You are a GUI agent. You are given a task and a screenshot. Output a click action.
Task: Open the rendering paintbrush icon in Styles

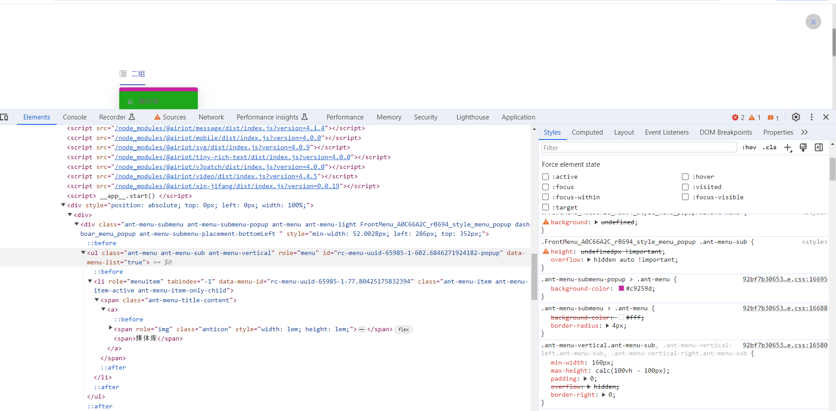803,148
